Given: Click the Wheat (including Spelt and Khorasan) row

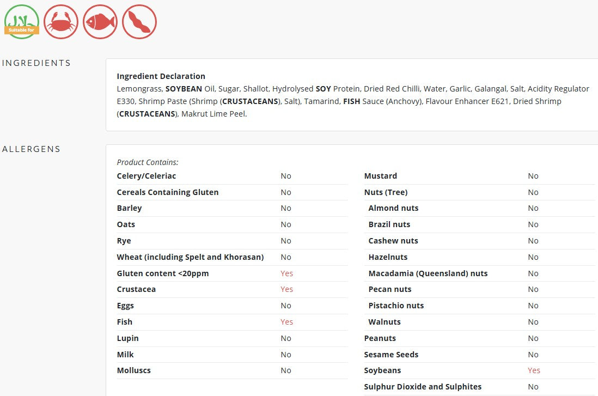Looking at the screenshot, I should pos(232,257).
